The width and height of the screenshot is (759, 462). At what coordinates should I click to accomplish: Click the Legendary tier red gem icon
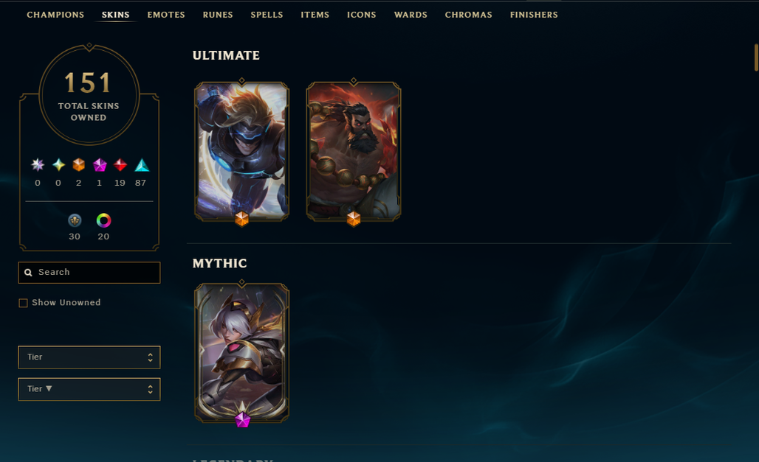pos(120,165)
